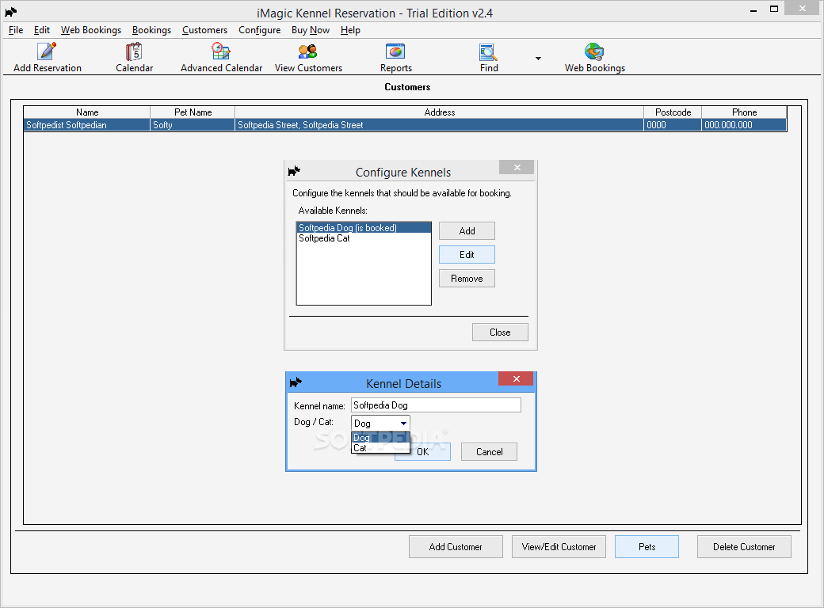
Task: Click the 000.000.000 phone cell
Action: [x=744, y=125]
